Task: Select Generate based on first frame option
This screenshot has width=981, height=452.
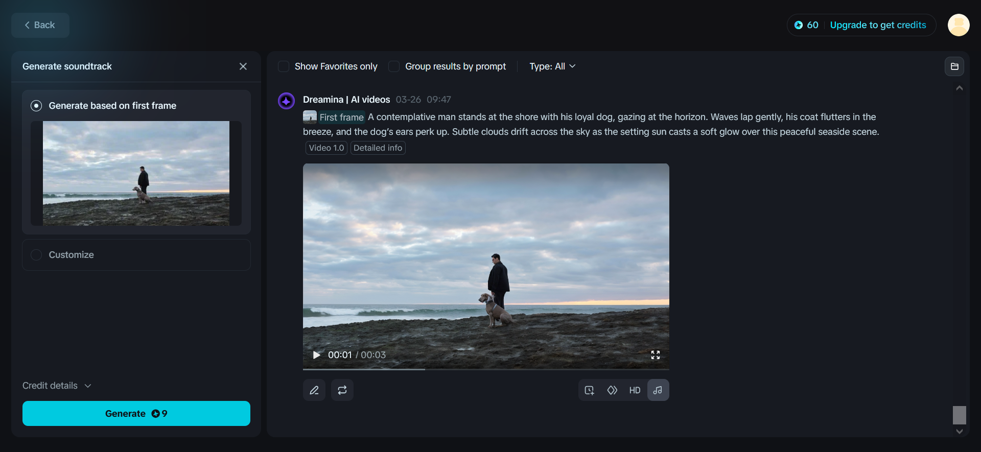Action: click(36, 106)
